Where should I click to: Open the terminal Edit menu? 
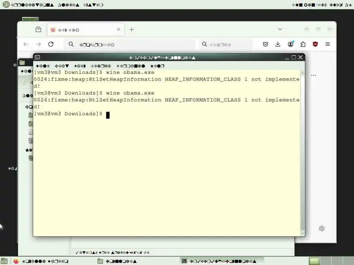(62, 66)
